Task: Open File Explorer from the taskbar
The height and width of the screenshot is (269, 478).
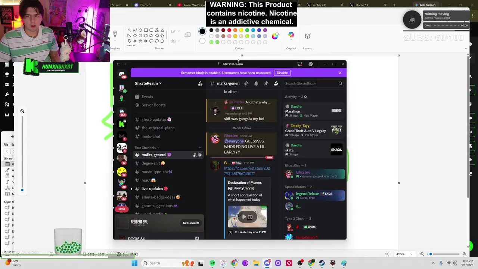Action: click(x=256, y=263)
